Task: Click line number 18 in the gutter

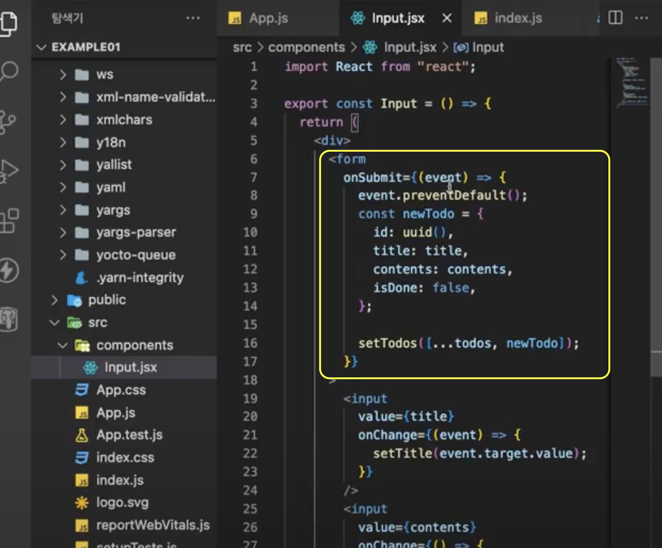Action: pyautogui.click(x=250, y=380)
